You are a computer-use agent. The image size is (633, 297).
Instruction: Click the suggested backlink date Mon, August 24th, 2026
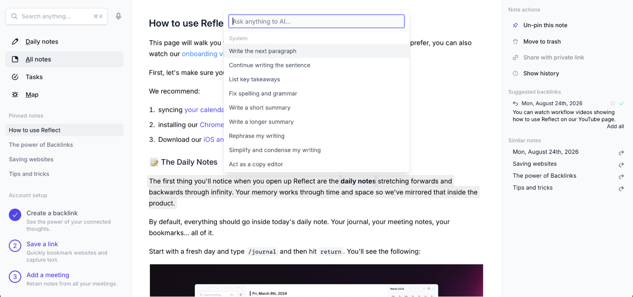click(552, 104)
